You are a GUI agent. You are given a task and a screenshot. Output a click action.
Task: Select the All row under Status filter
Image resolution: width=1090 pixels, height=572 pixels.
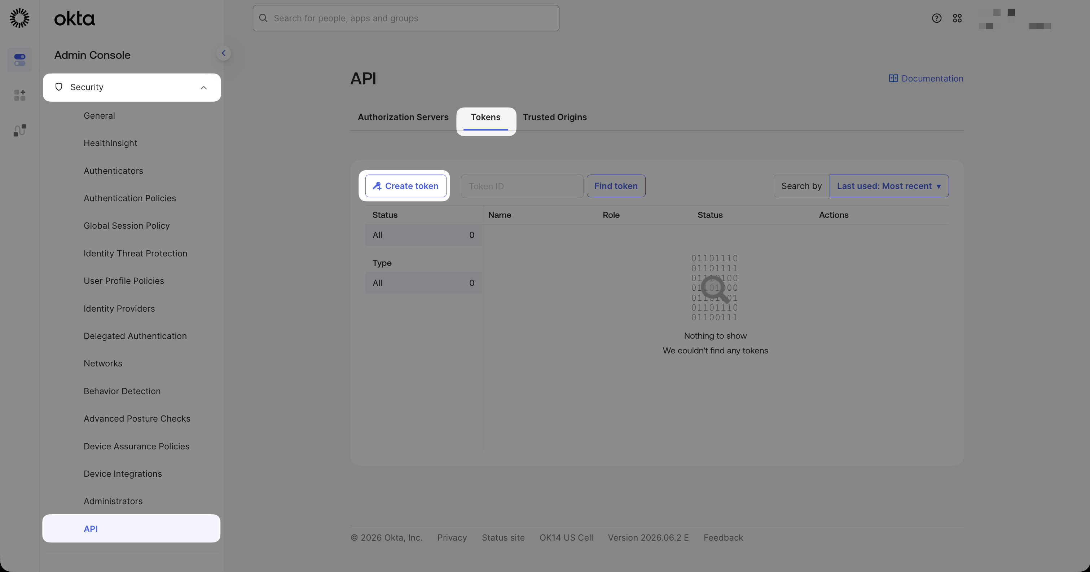[x=423, y=235]
